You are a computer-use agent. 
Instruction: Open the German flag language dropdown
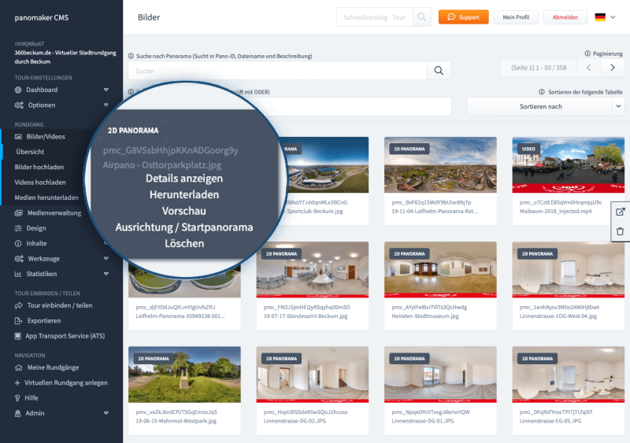click(x=605, y=17)
